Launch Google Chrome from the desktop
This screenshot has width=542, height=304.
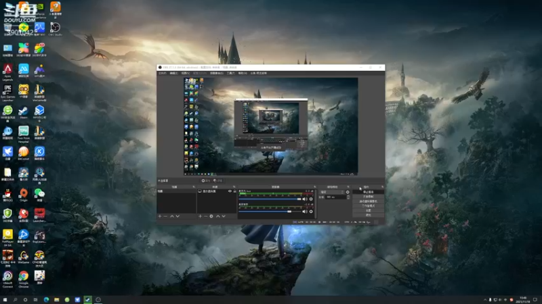(x=24, y=278)
